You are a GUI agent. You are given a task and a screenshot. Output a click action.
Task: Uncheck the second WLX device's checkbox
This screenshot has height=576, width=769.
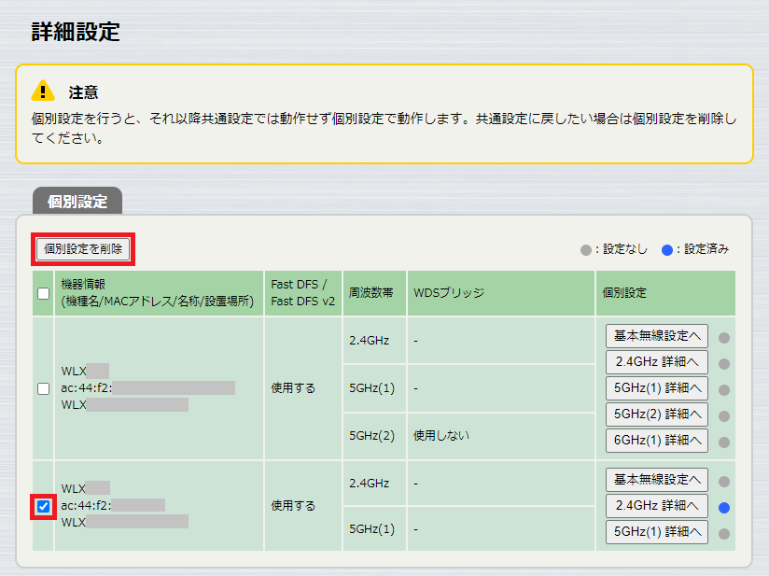tap(43, 506)
